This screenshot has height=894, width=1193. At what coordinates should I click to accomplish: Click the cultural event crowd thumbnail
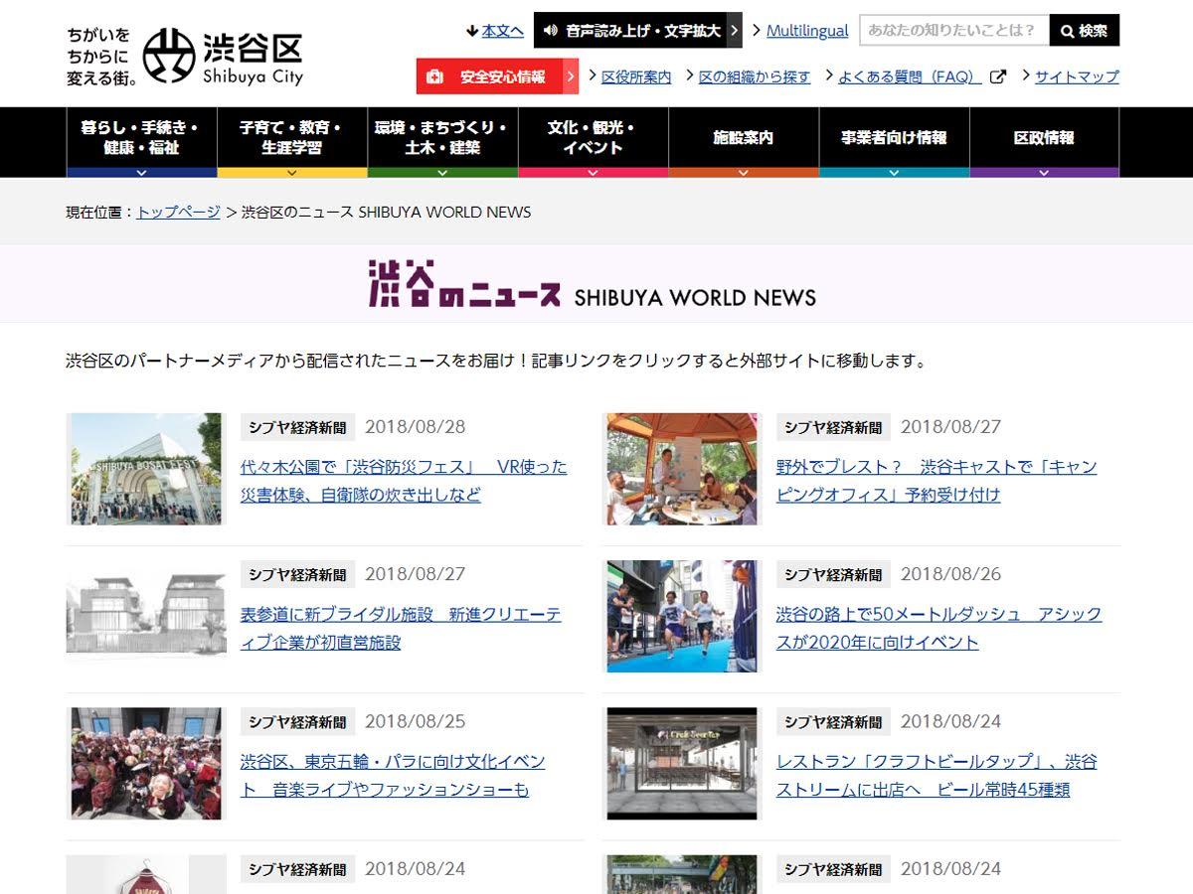(146, 763)
